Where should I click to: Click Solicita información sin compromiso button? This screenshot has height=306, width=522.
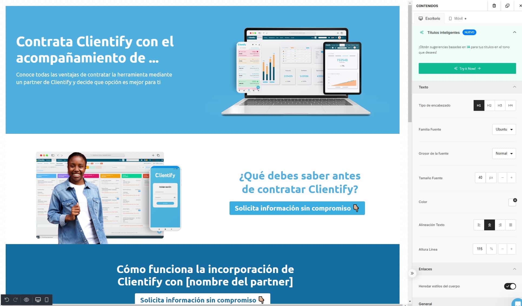tap(297, 208)
